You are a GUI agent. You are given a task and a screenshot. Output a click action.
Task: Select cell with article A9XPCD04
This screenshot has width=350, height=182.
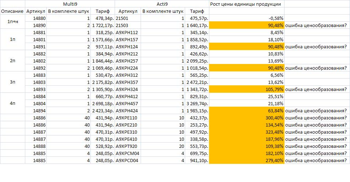tap(128, 160)
